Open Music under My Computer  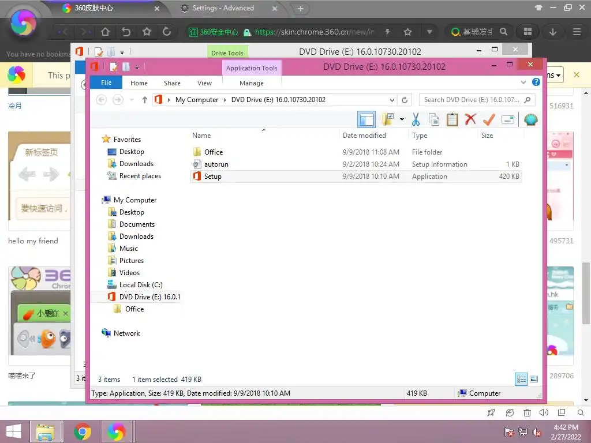(x=129, y=248)
